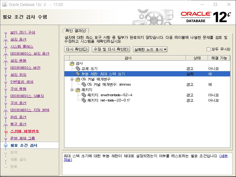Screen dimensions: 236x177
Task: Go to the 데이터베이스 식별자 step
Action: tap(27, 96)
